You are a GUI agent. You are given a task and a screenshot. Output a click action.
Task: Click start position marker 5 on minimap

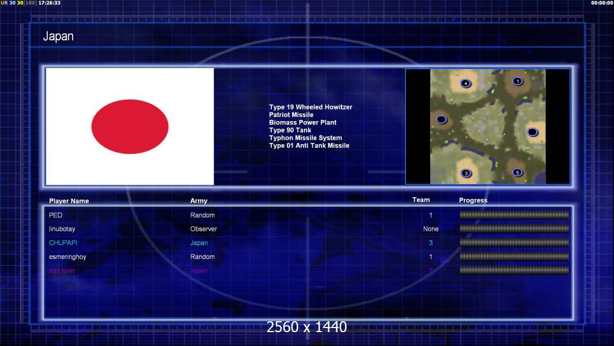517,172
